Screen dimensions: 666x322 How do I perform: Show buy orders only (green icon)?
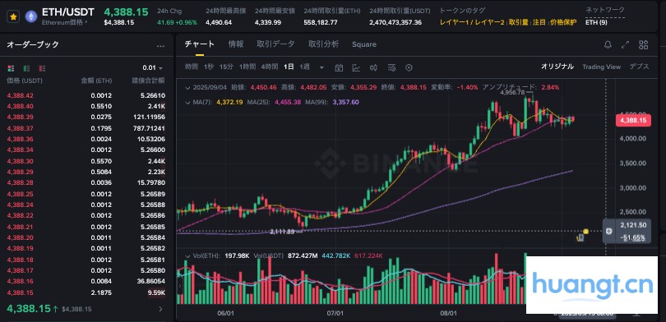click(26, 68)
